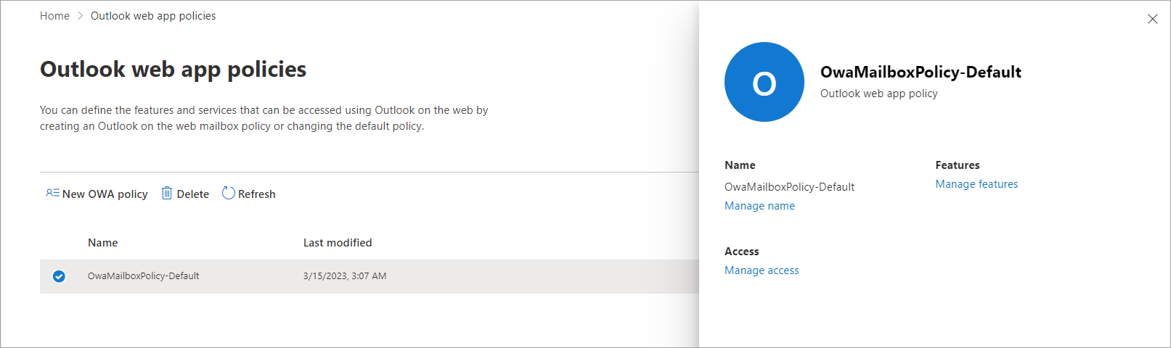Viewport: 1171px width, 348px height.
Task: Open the Manage name link
Action: pos(759,206)
